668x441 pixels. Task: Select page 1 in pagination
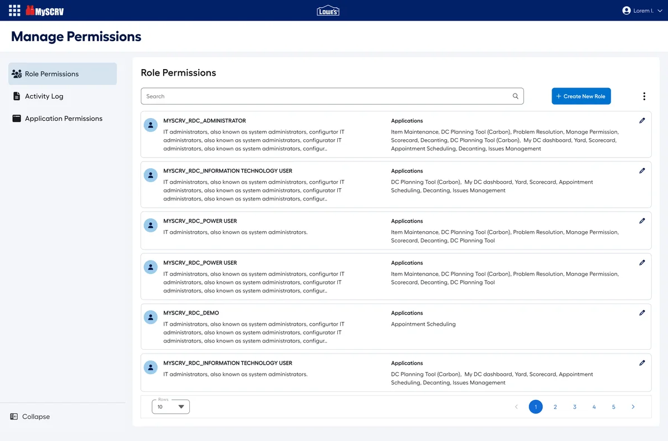(536, 407)
